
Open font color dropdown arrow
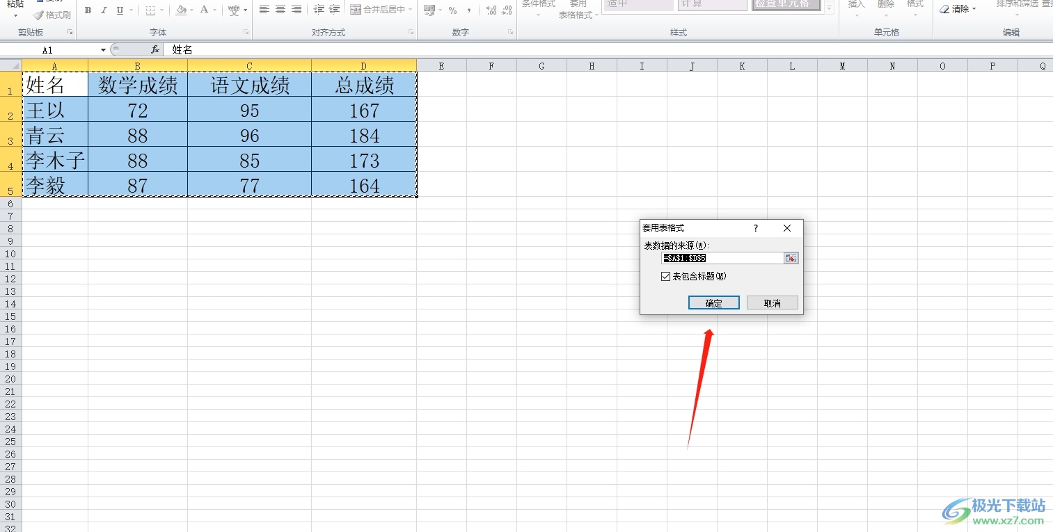pyautogui.click(x=215, y=10)
